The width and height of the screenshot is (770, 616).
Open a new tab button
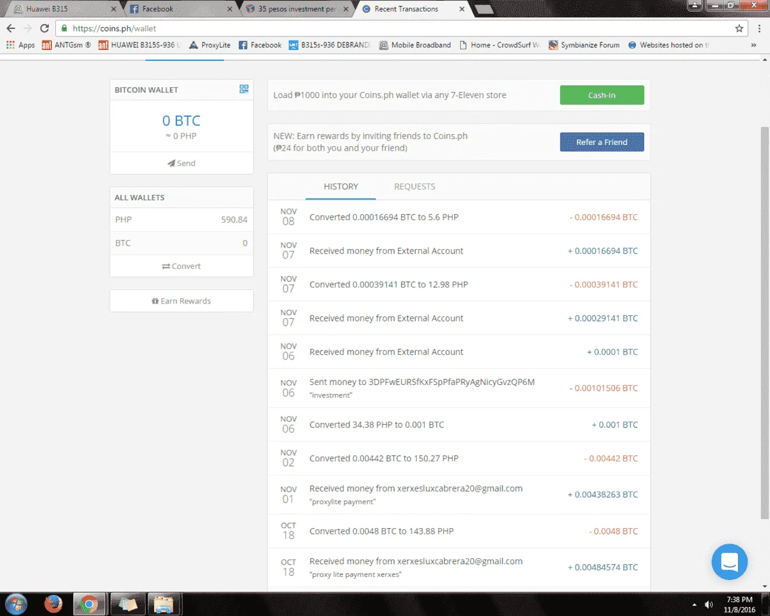(x=483, y=9)
